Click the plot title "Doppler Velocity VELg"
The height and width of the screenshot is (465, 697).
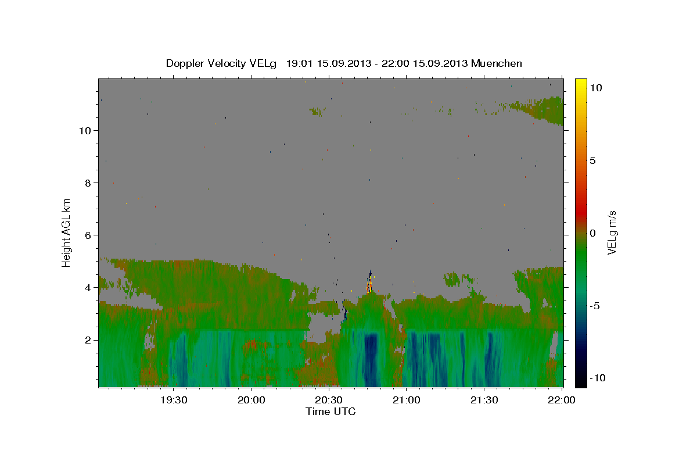coord(221,63)
